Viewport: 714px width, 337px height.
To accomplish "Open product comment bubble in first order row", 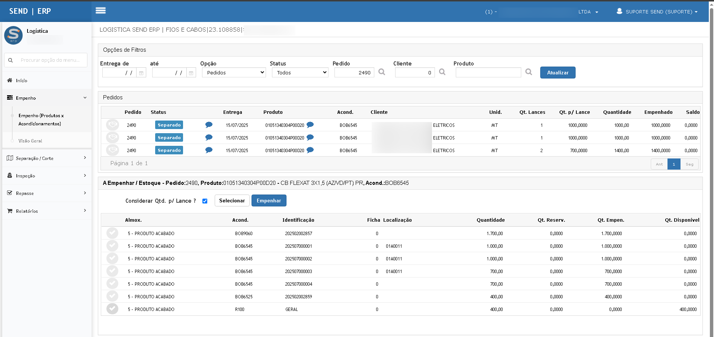I will tap(310, 125).
